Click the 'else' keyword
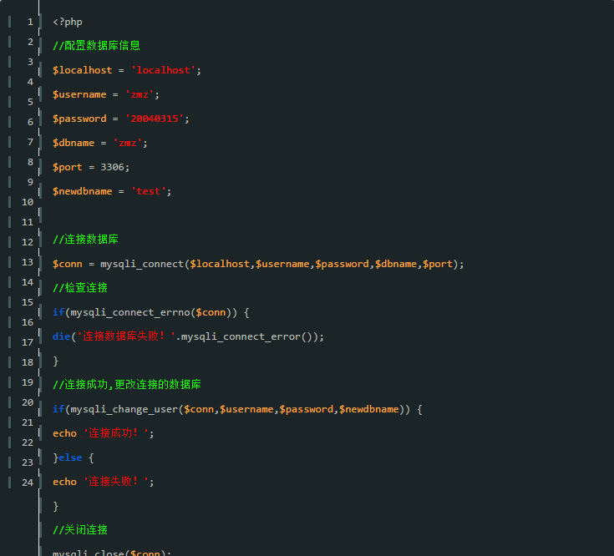The image size is (614, 556). [x=70, y=457]
